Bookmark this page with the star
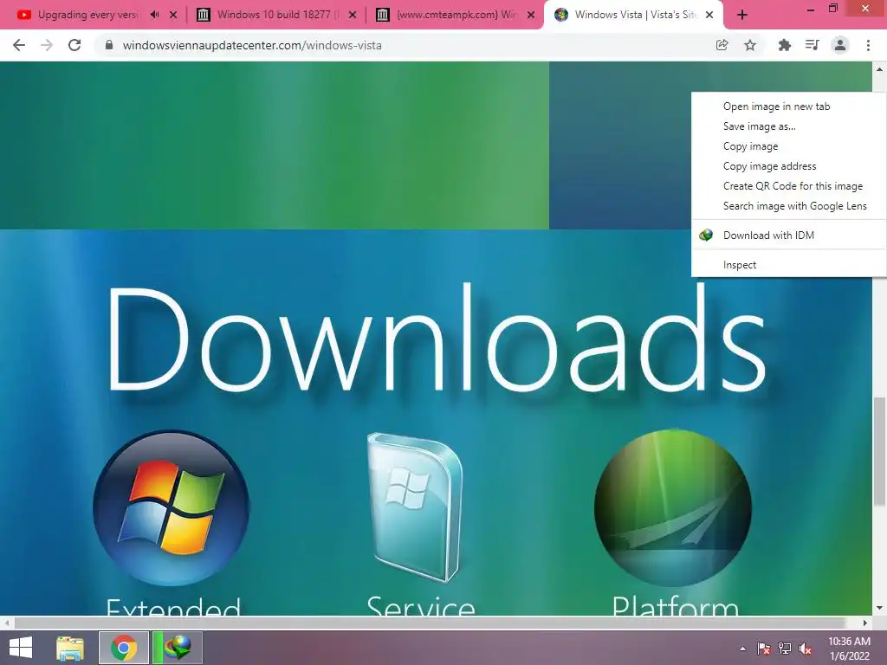The image size is (887, 665). tap(750, 45)
